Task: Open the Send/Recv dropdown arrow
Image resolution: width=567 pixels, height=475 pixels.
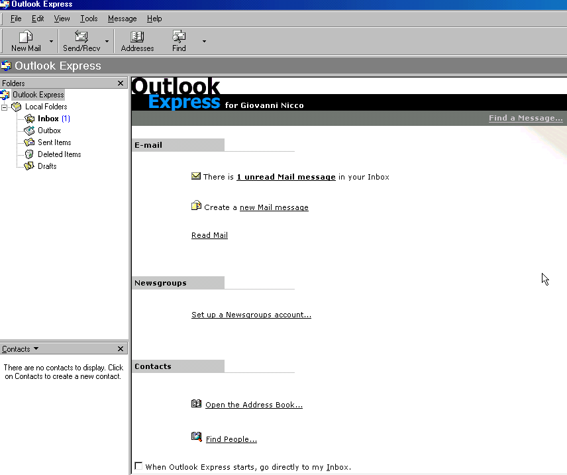Action: (x=107, y=42)
